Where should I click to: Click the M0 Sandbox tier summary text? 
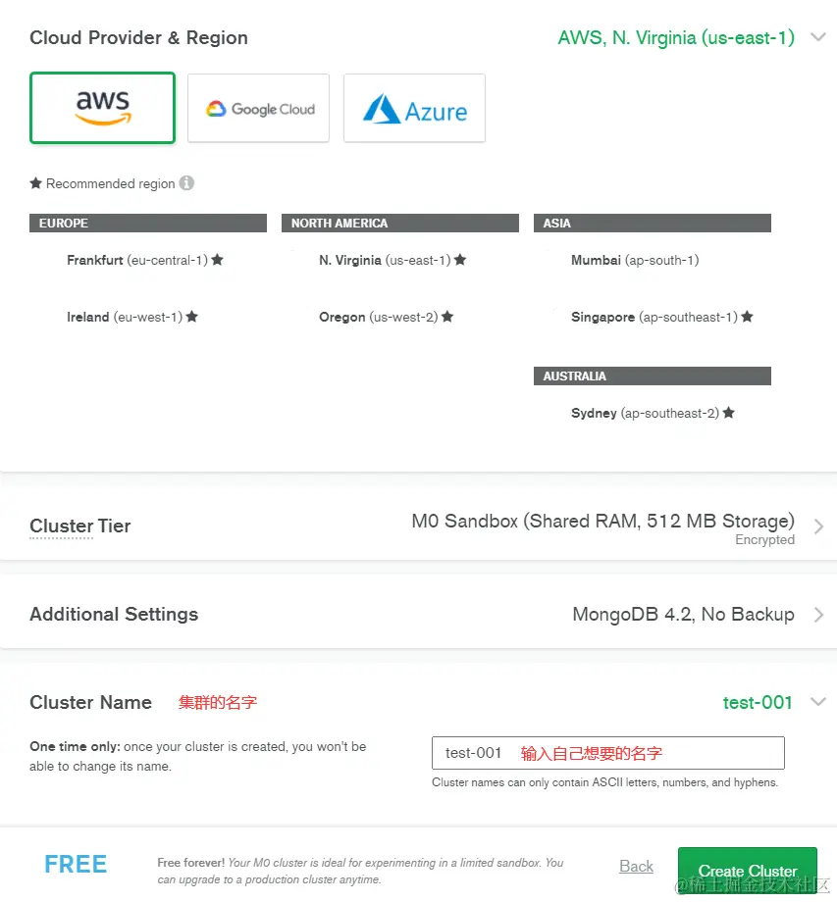pyautogui.click(x=602, y=522)
